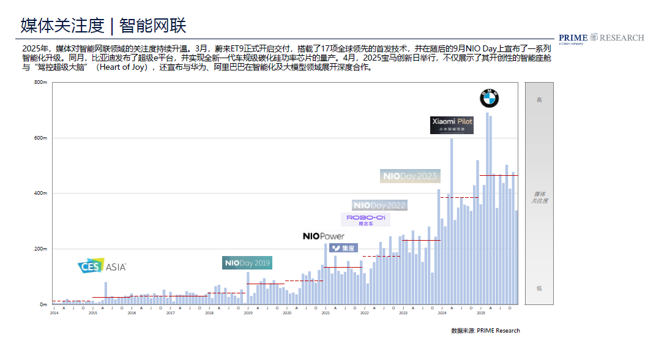Click the 2015 x-axis year label

click(93, 313)
